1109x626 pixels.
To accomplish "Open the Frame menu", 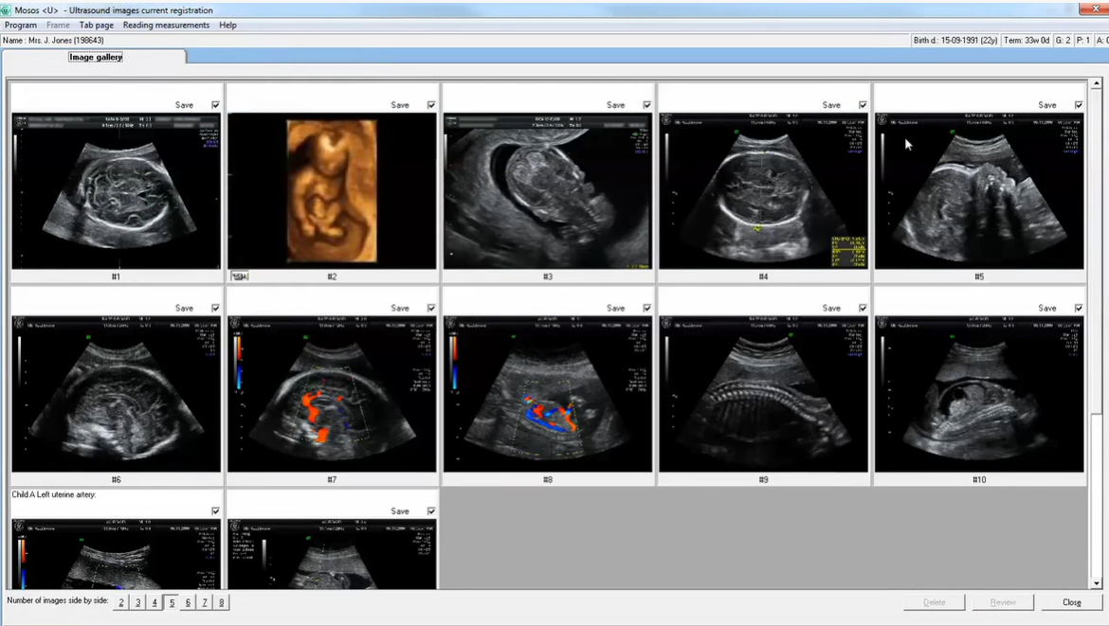I will point(58,25).
